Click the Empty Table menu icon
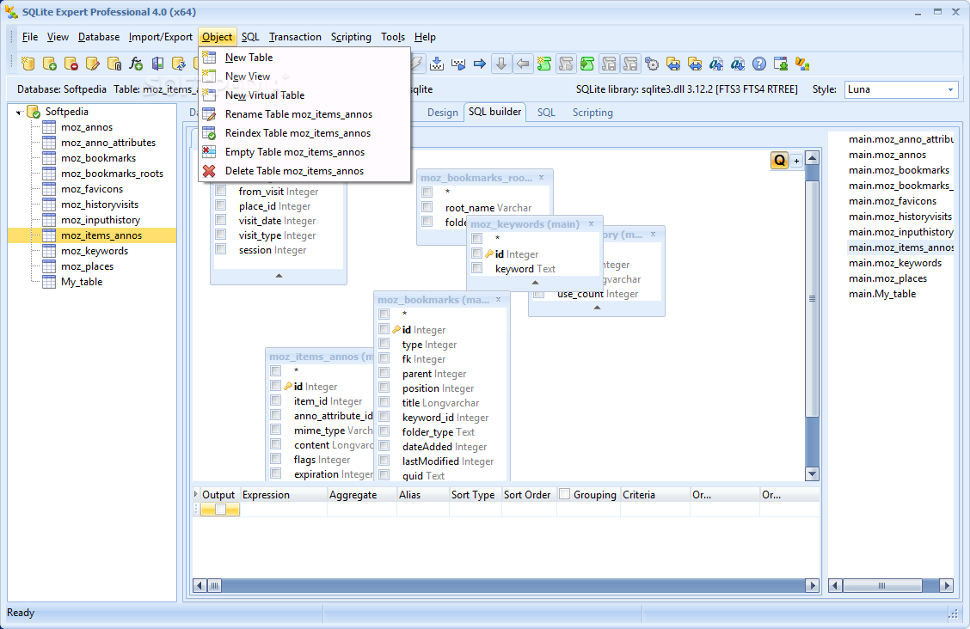970x629 pixels. pyautogui.click(x=209, y=152)
